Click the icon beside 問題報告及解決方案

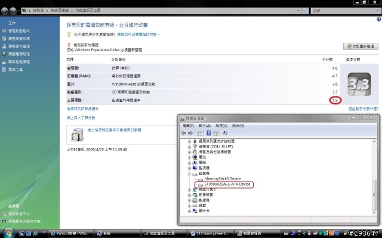4,221
